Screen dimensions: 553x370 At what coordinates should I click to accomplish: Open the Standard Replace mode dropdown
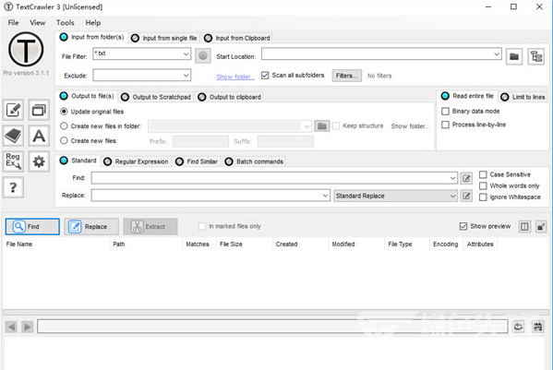pos(396,196)
